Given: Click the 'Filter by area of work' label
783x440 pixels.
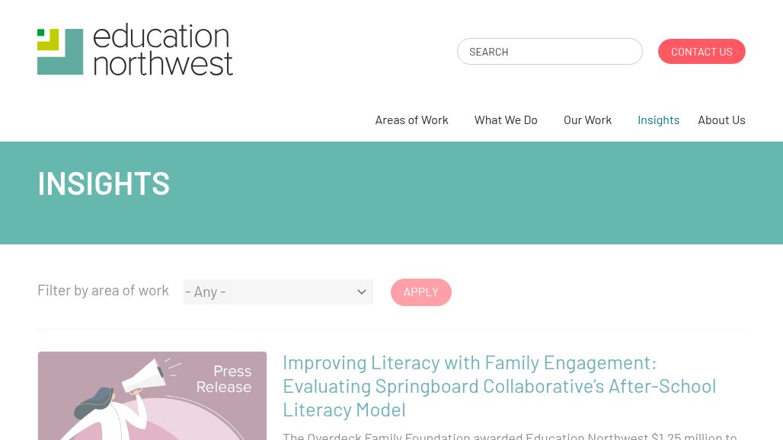Looking at the screenshot, I should [103, 290].
